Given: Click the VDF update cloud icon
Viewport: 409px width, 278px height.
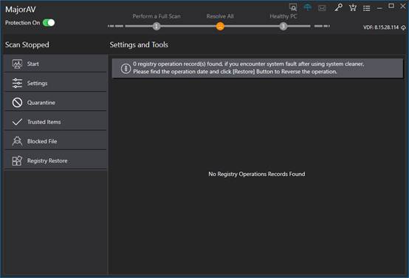Looking at the screenshot, I should tap(403, 27).
